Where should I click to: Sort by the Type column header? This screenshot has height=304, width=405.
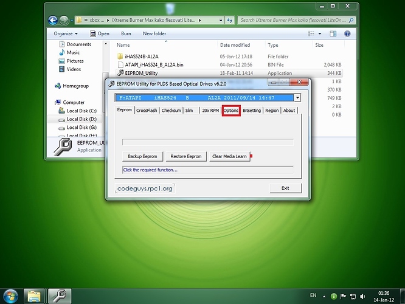point(273,45)
